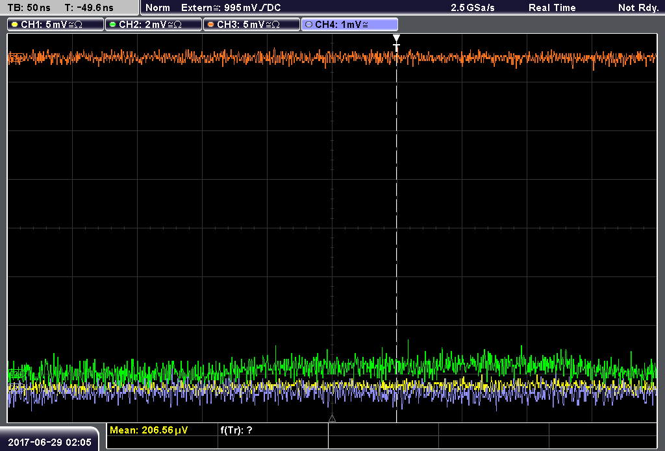This screenshot has width=665, height=451.
Task: Select the CH4: 1 mV channel tab
Action: click(x=349, y=25)
